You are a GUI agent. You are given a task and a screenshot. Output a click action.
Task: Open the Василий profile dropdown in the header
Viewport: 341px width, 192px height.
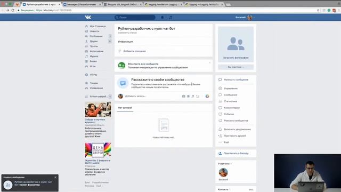pyautogui.click(x=245, y=18)
